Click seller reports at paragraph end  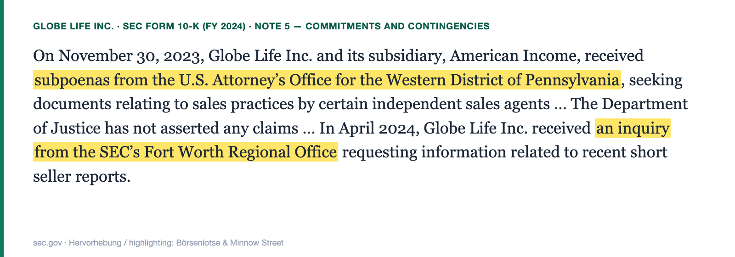coord(82,176)
